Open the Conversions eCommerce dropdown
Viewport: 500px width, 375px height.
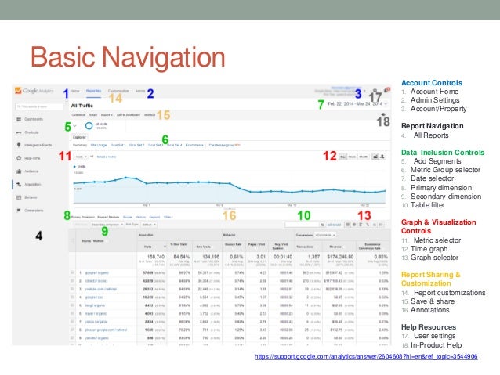pos(325,235)
